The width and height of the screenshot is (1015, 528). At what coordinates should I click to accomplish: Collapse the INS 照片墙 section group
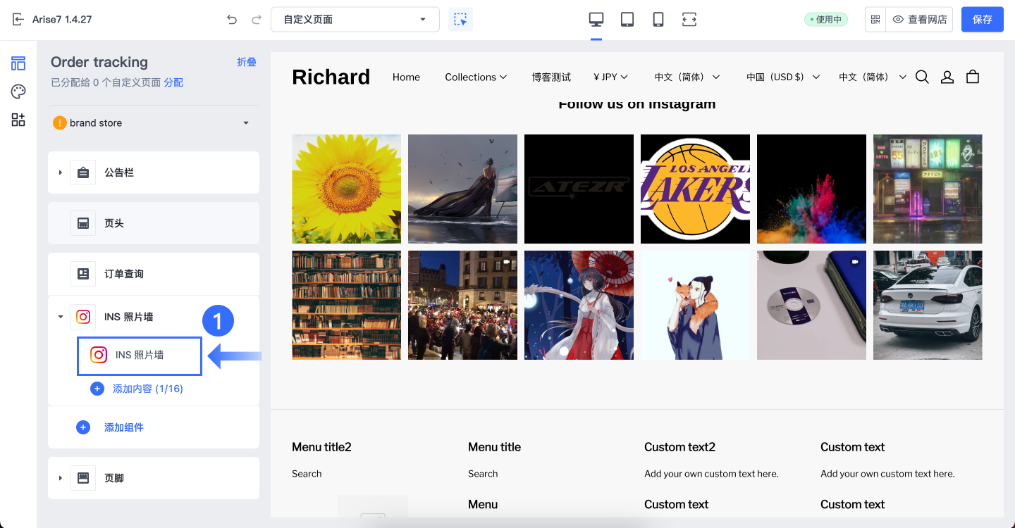(x=61, y=317)
